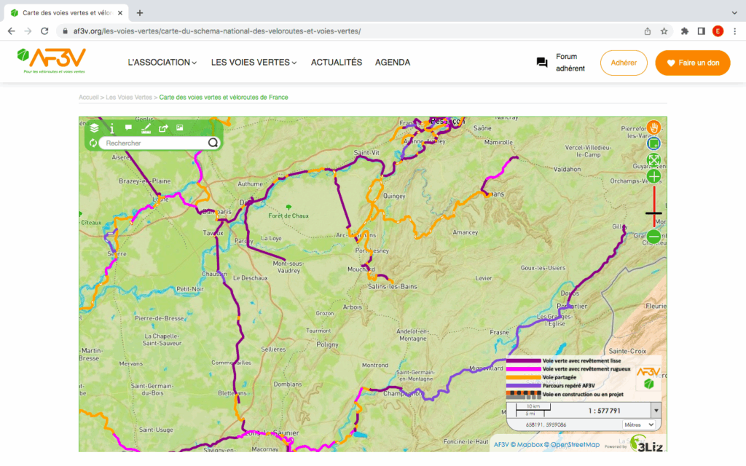Expand the LES VOIES VERTES menu
This screenshot has height=466, width=746.
tap(254, 63)
